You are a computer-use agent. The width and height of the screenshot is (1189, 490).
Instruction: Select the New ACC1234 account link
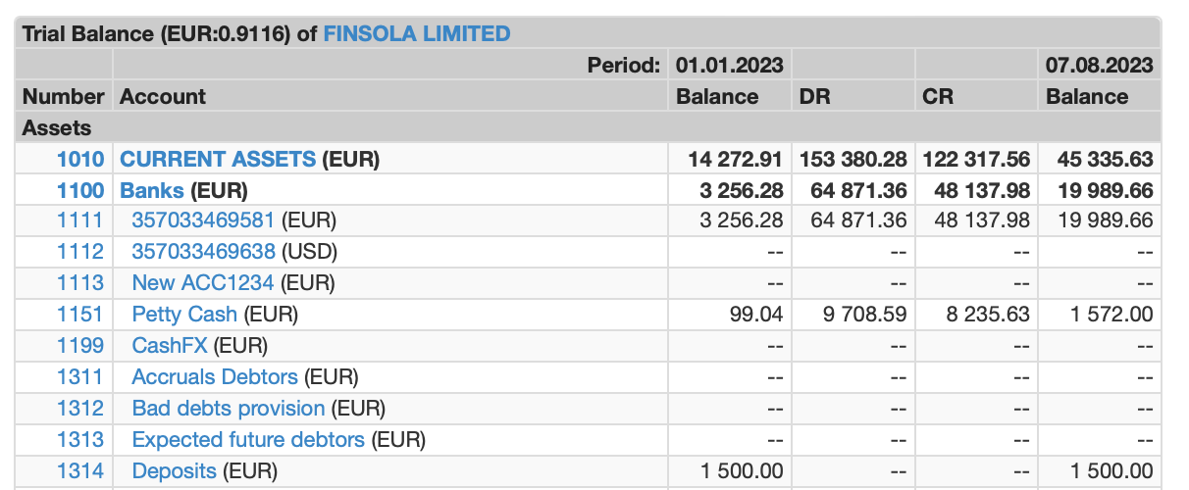tap(203, 283)
